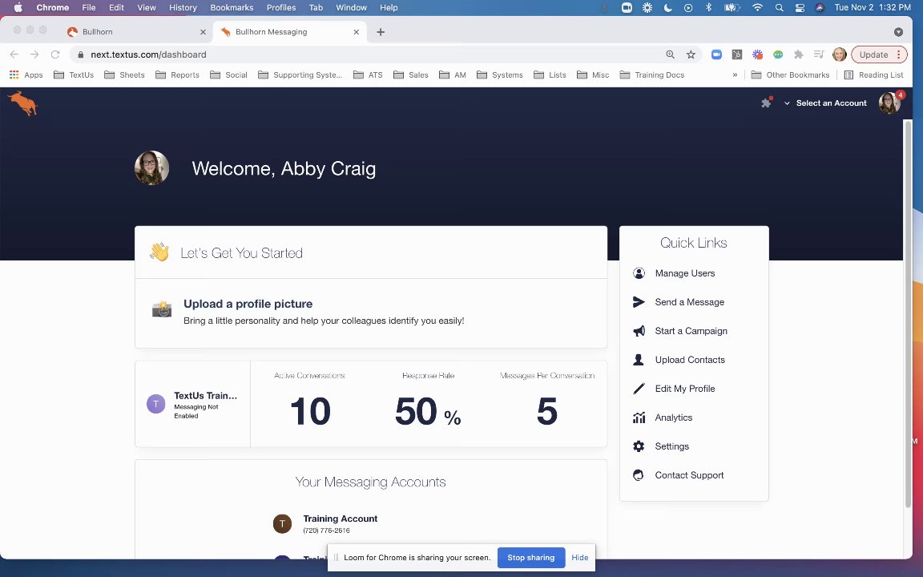Click the zoom magnifier icon in address bar

point(670,54)
